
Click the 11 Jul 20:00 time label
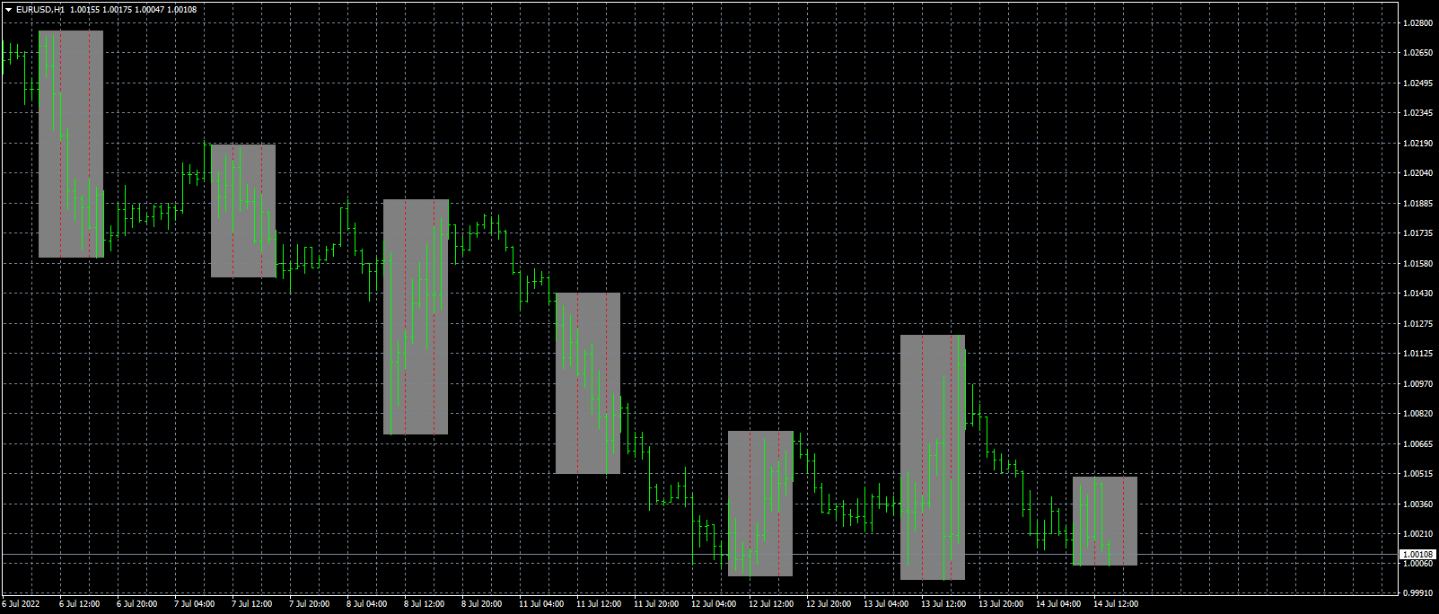(x=656, y=604)
